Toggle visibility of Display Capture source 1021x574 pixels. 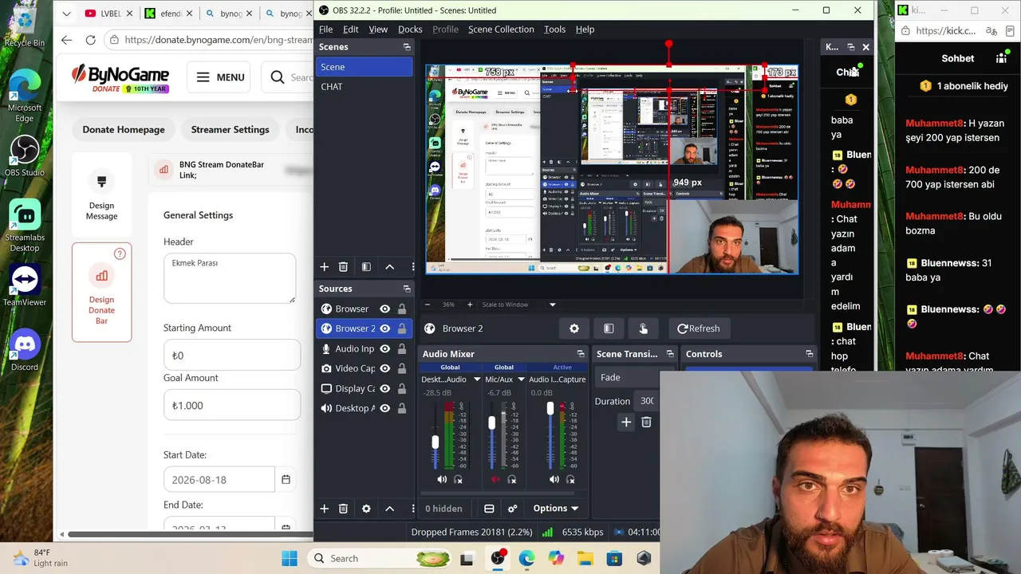coord(385,388)
